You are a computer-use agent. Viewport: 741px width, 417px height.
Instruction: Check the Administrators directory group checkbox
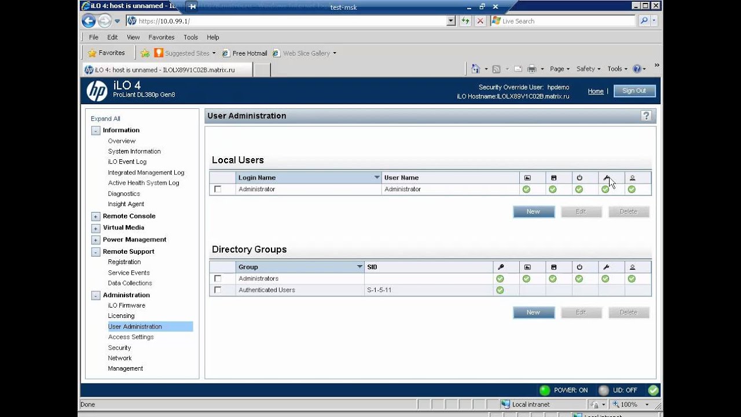[218, 279]
